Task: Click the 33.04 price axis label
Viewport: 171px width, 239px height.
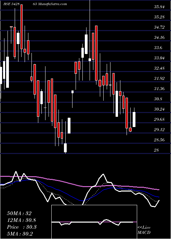Action: point(159,58)
